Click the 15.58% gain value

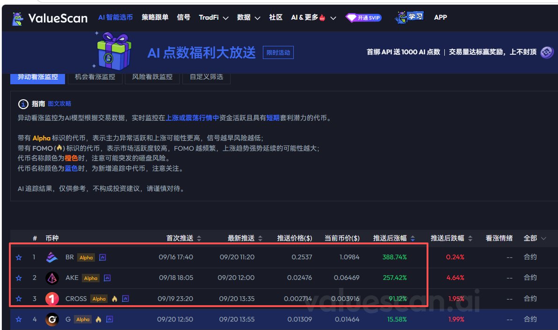pos(397,319)
